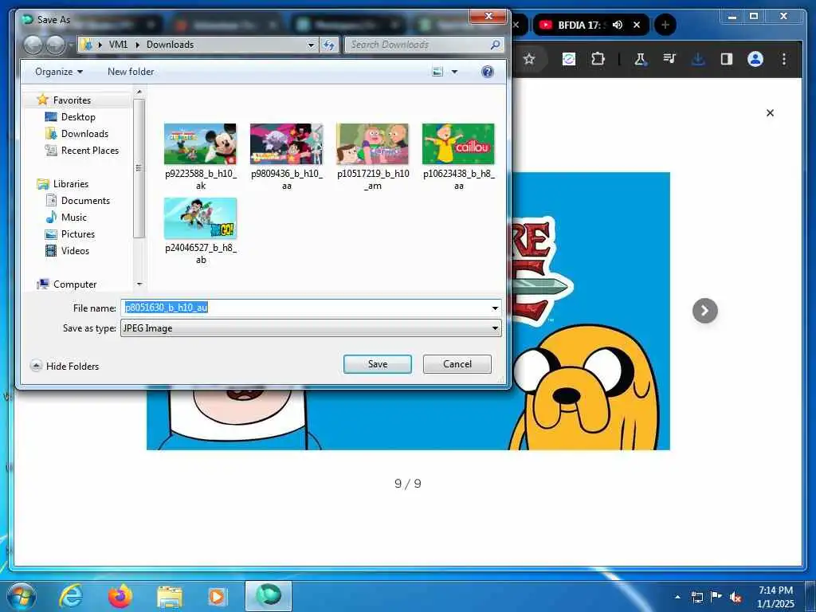Launch Firefox from the taskbar
816x612 pixels.
tap(120, 596)
